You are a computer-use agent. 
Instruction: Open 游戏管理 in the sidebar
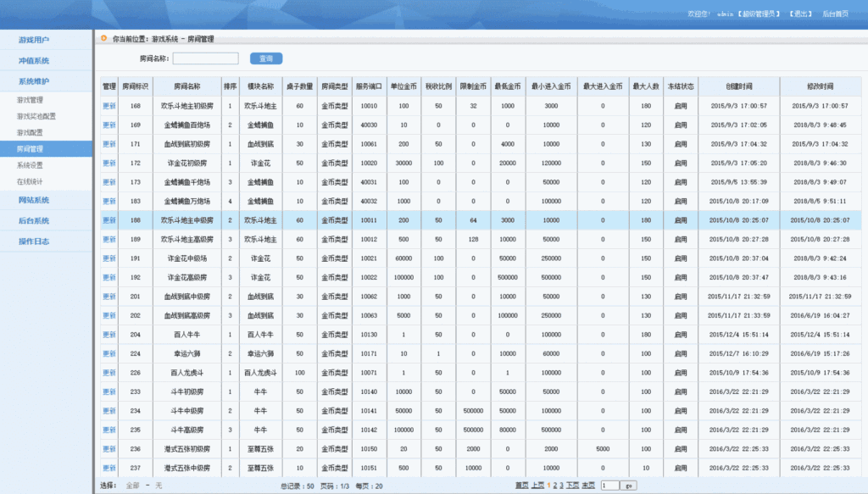point(30,100)
